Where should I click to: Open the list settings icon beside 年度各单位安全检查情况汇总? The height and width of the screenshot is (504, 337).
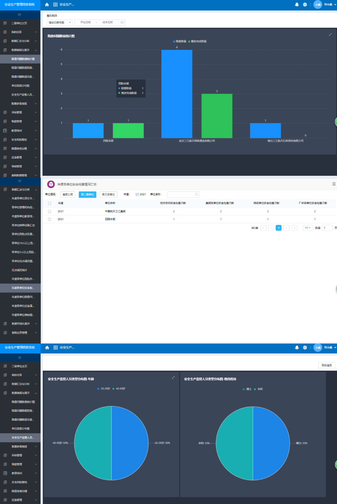coord(333,184)
